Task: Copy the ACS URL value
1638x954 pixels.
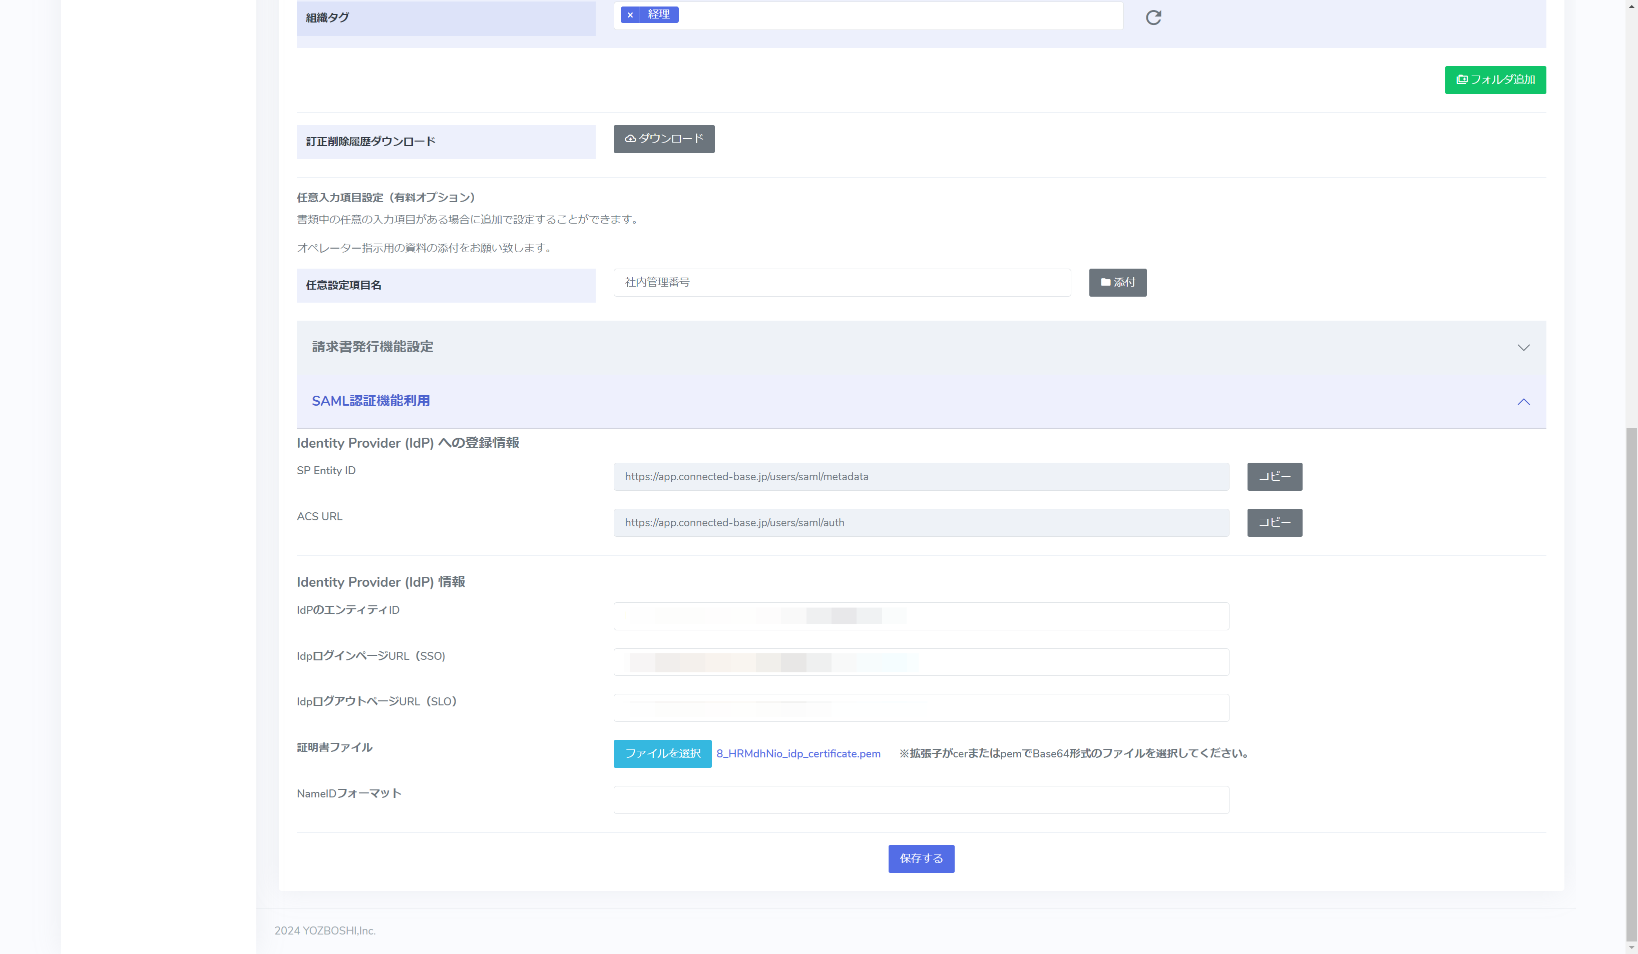Action: coord(1274,523)
